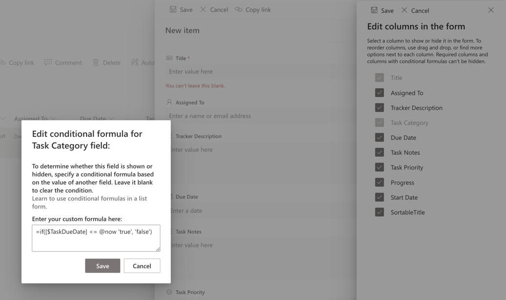Uncheck the Progress column
The height and width of the screenshot is (300, 506).
tap(380, 182)
